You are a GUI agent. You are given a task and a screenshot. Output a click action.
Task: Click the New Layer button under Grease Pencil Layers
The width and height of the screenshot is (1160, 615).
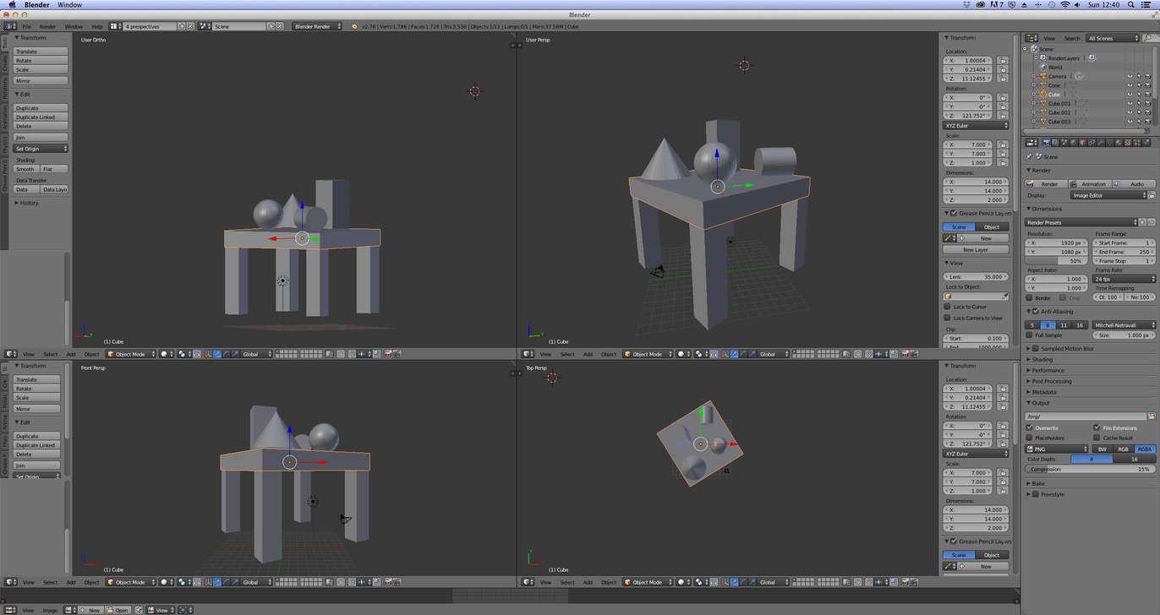(977, 250)
